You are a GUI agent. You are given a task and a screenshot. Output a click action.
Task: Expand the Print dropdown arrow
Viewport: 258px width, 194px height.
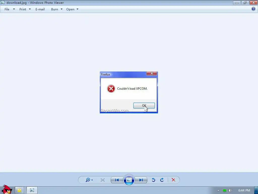click(30, 9)
